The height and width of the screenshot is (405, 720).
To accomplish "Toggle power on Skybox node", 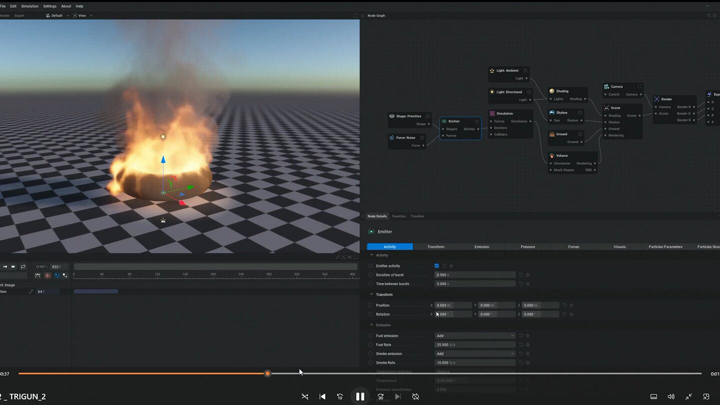I will coord(580,112).
